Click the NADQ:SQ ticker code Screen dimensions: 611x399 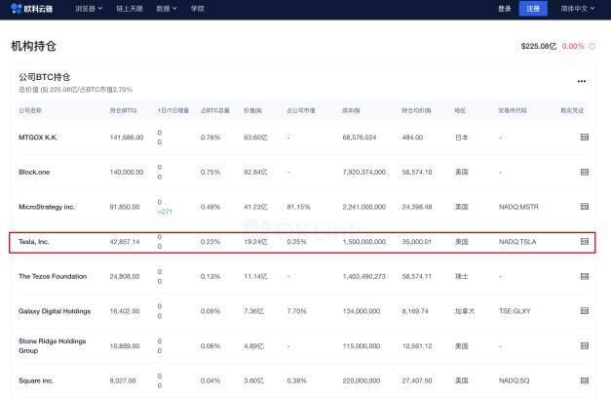(x=514, y=380)
